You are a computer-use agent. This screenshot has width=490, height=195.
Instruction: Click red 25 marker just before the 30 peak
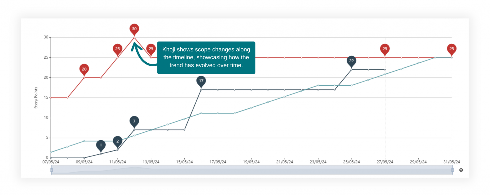click(118, 49)
